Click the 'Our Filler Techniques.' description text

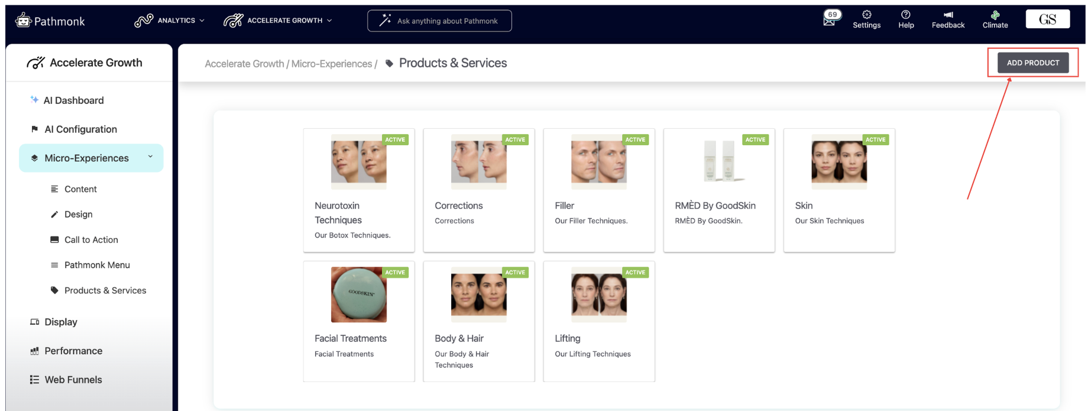(591, 221)
